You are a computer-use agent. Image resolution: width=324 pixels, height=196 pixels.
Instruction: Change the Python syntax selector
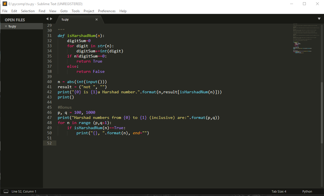pyautogui.click(x=307, y=191)
